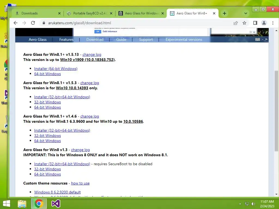
Task: Download v1.5.3 Installer (32-bit+64-bit Windows)
Action: click(62, 97)
